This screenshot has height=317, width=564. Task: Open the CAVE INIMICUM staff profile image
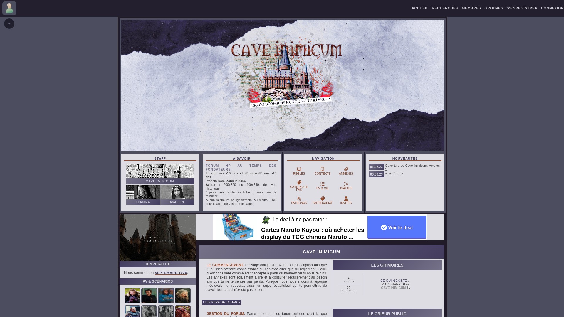pyautogui.click(x=160, y=171)
